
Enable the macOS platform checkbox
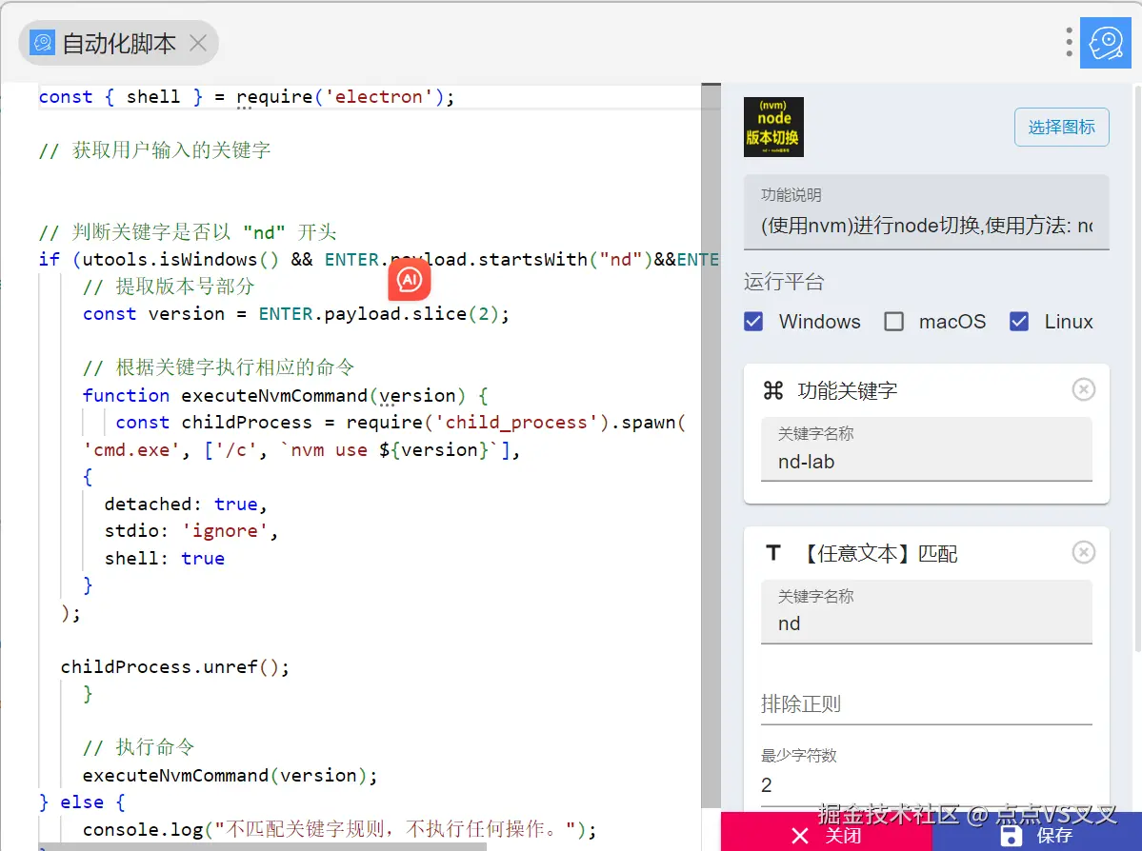[893, 322]
